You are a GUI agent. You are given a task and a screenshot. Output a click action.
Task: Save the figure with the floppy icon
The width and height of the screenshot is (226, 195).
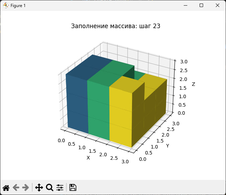[x=73, y=188]
